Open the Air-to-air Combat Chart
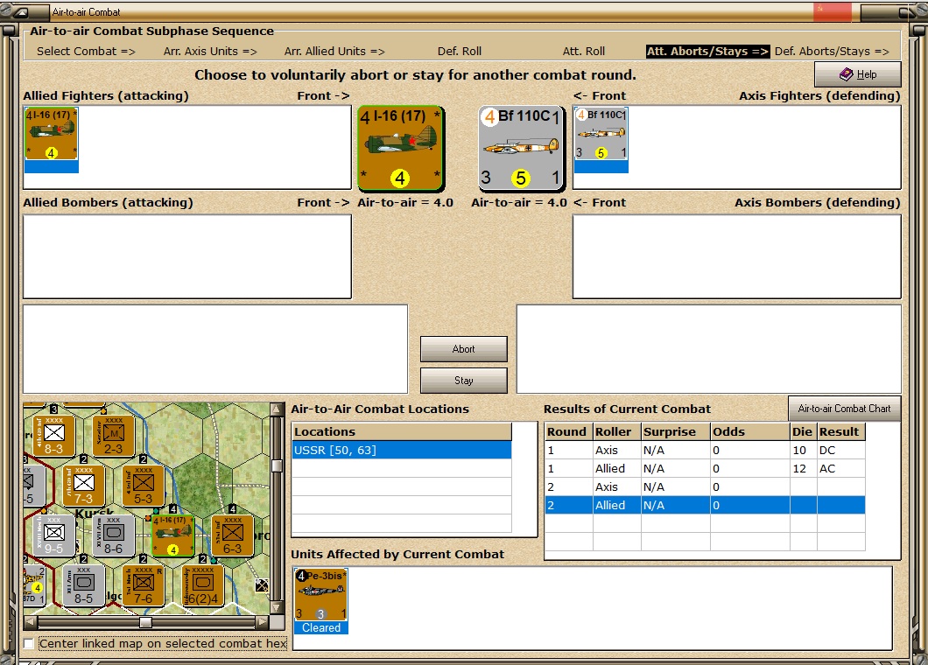928x665 pixels. click(x=844, y=409)
